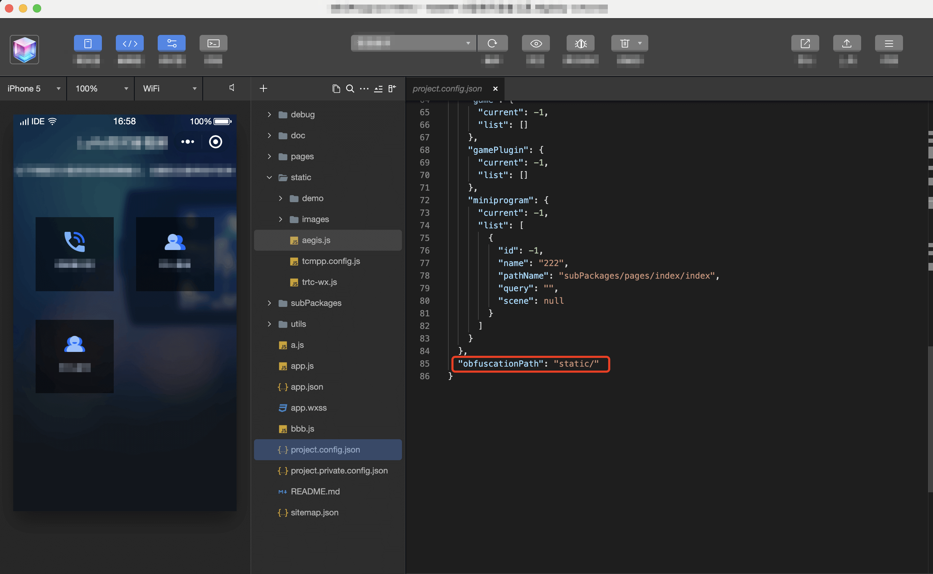
Task: Mute simulator sound with speaker icon
Action: pos(232,88)
